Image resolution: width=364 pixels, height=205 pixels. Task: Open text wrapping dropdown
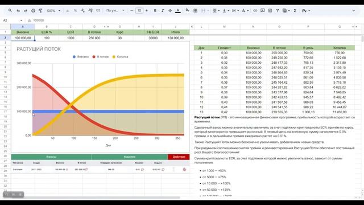[235, 11]
